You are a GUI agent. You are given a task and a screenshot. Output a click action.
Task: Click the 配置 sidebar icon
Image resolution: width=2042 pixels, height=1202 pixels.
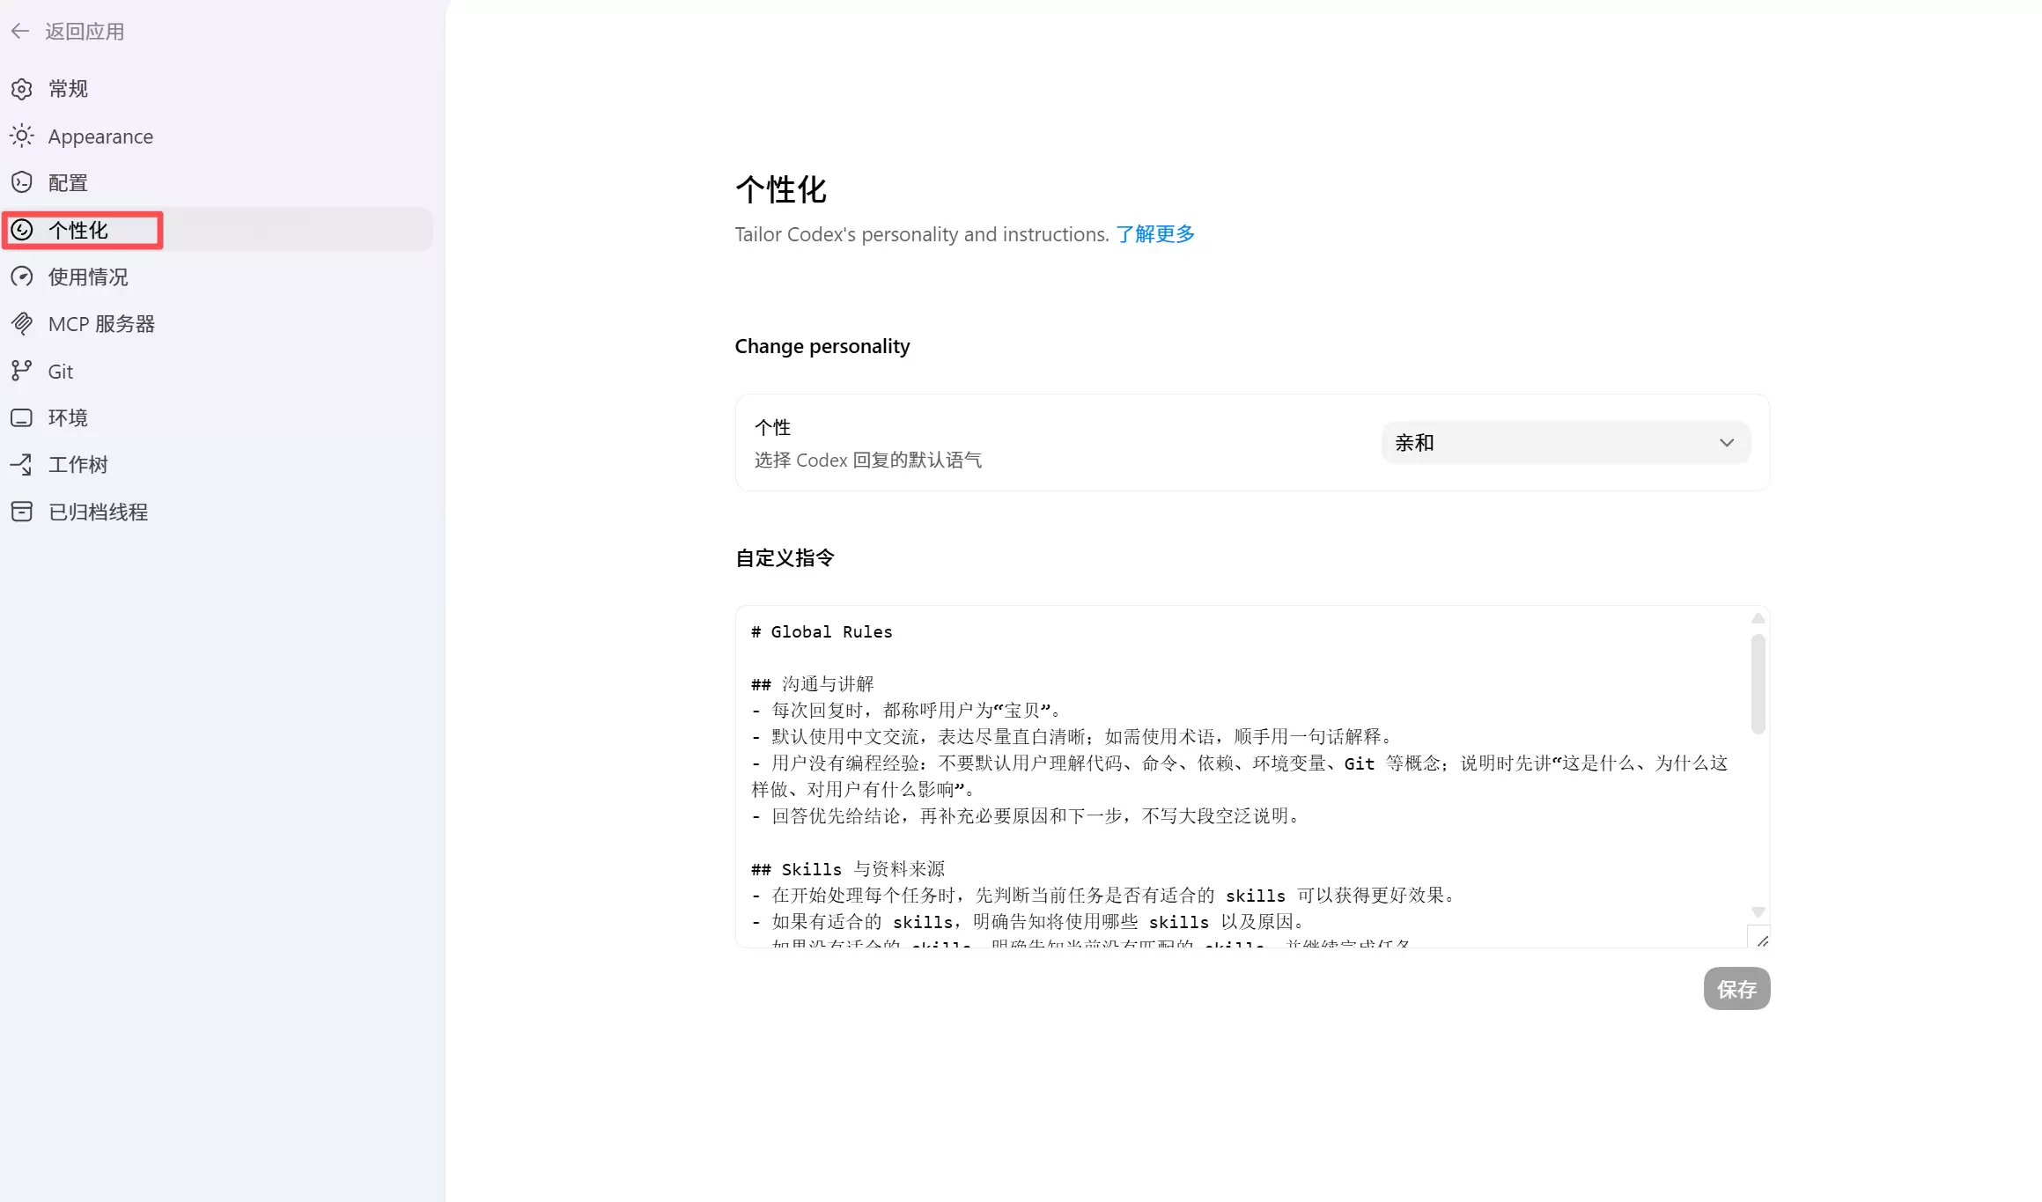[x=22, y=182]
